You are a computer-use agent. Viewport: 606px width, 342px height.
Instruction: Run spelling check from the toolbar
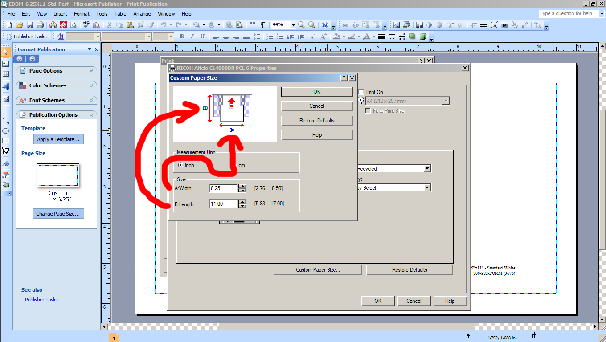[x=86, y=25]
